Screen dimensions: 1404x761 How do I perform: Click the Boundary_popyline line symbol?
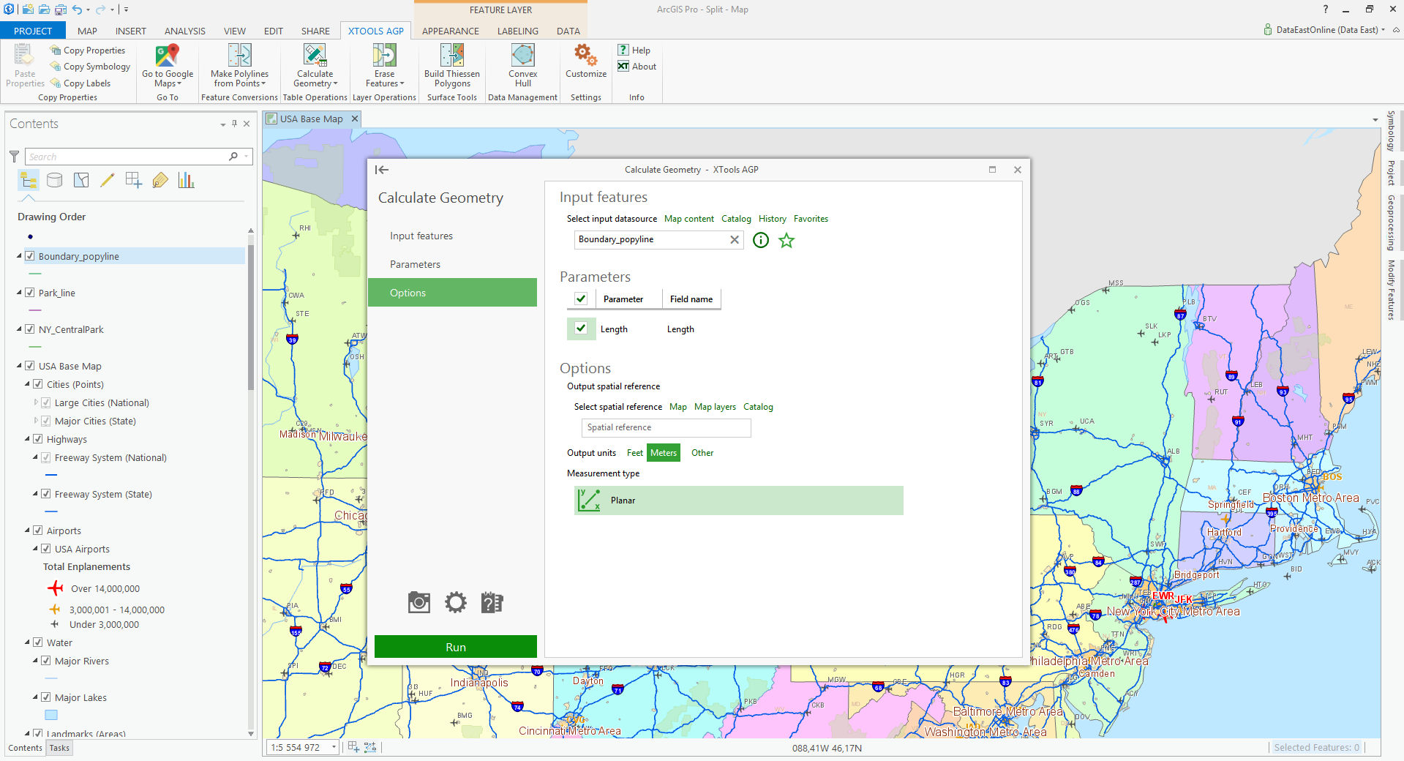coord(35,274)
